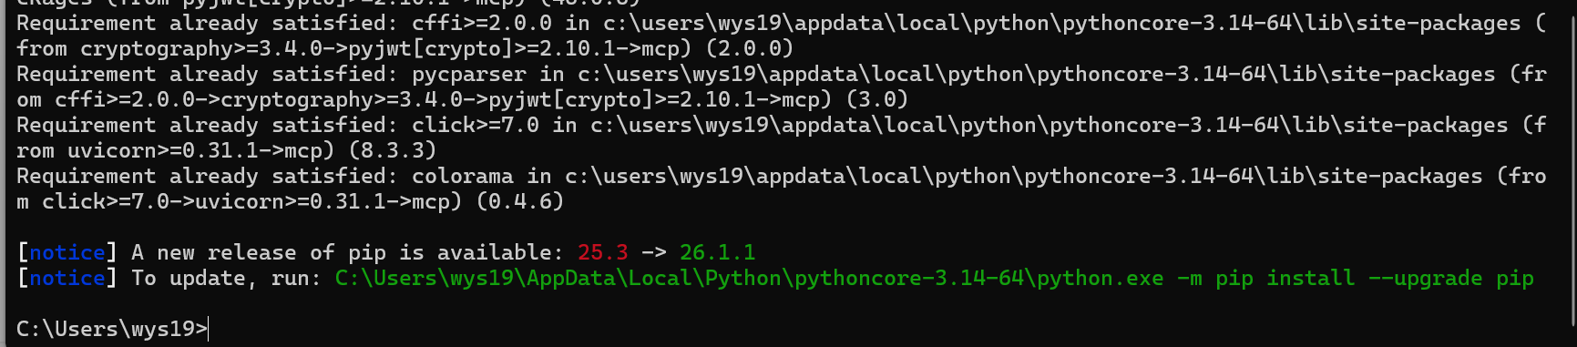Click the text 'To update, run:'
Viewport: 1577px width, 347px height.
click(x=227, y=278)
